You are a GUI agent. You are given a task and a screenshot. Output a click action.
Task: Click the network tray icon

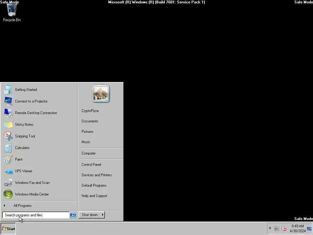coord(276,229)
